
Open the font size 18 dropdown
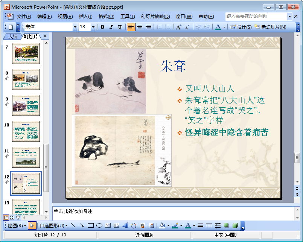coord(93,27)
